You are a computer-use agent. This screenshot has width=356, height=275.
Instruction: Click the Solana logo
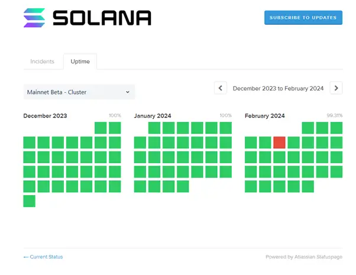88,18
